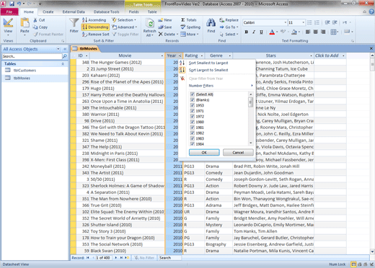Image resolution: width=375 pixels, height=268 pixels.
Task: Run Spelling check
Action: coord(190,27)
